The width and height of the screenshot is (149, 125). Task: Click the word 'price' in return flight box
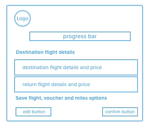(84, 85)
